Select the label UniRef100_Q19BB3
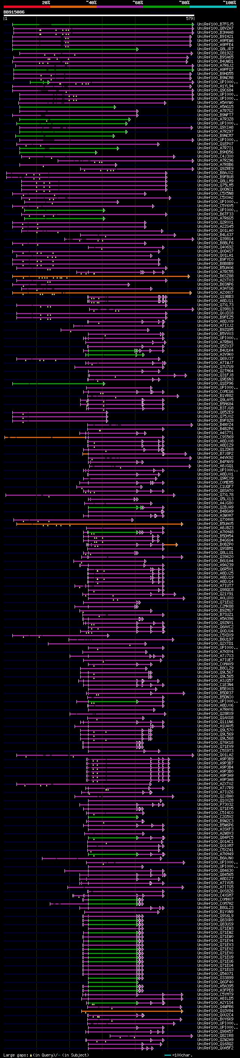This screenshot has height=1058, width=240. (215, 297)
